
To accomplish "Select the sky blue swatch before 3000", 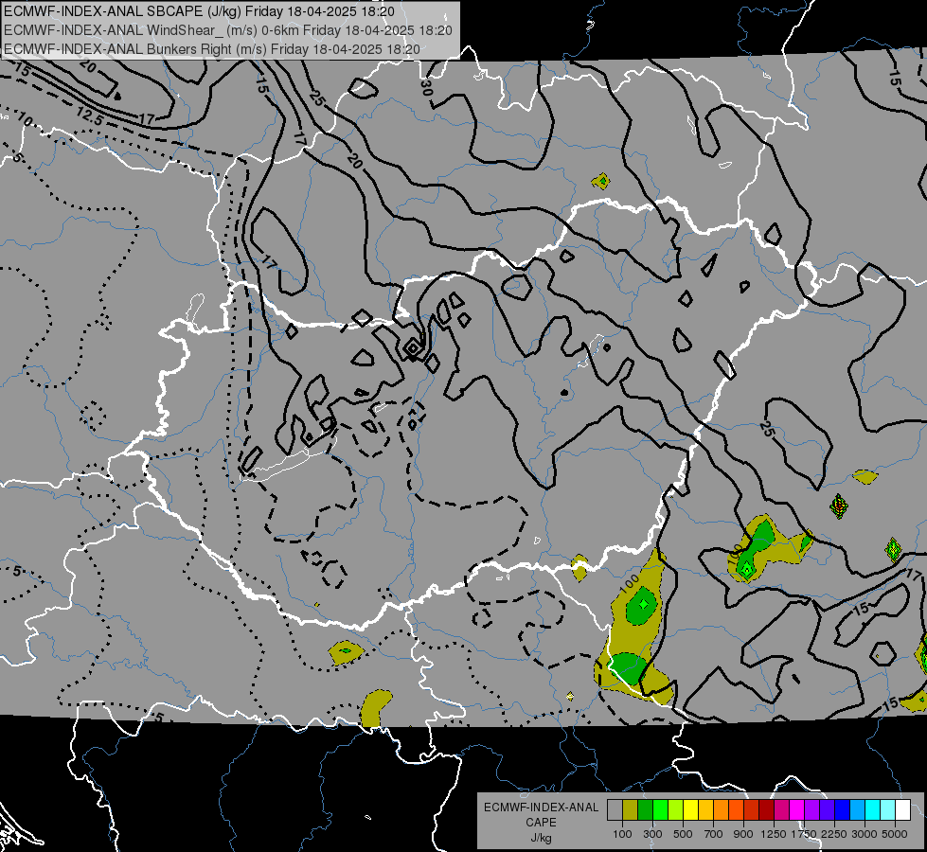I will tap(857, 810).
